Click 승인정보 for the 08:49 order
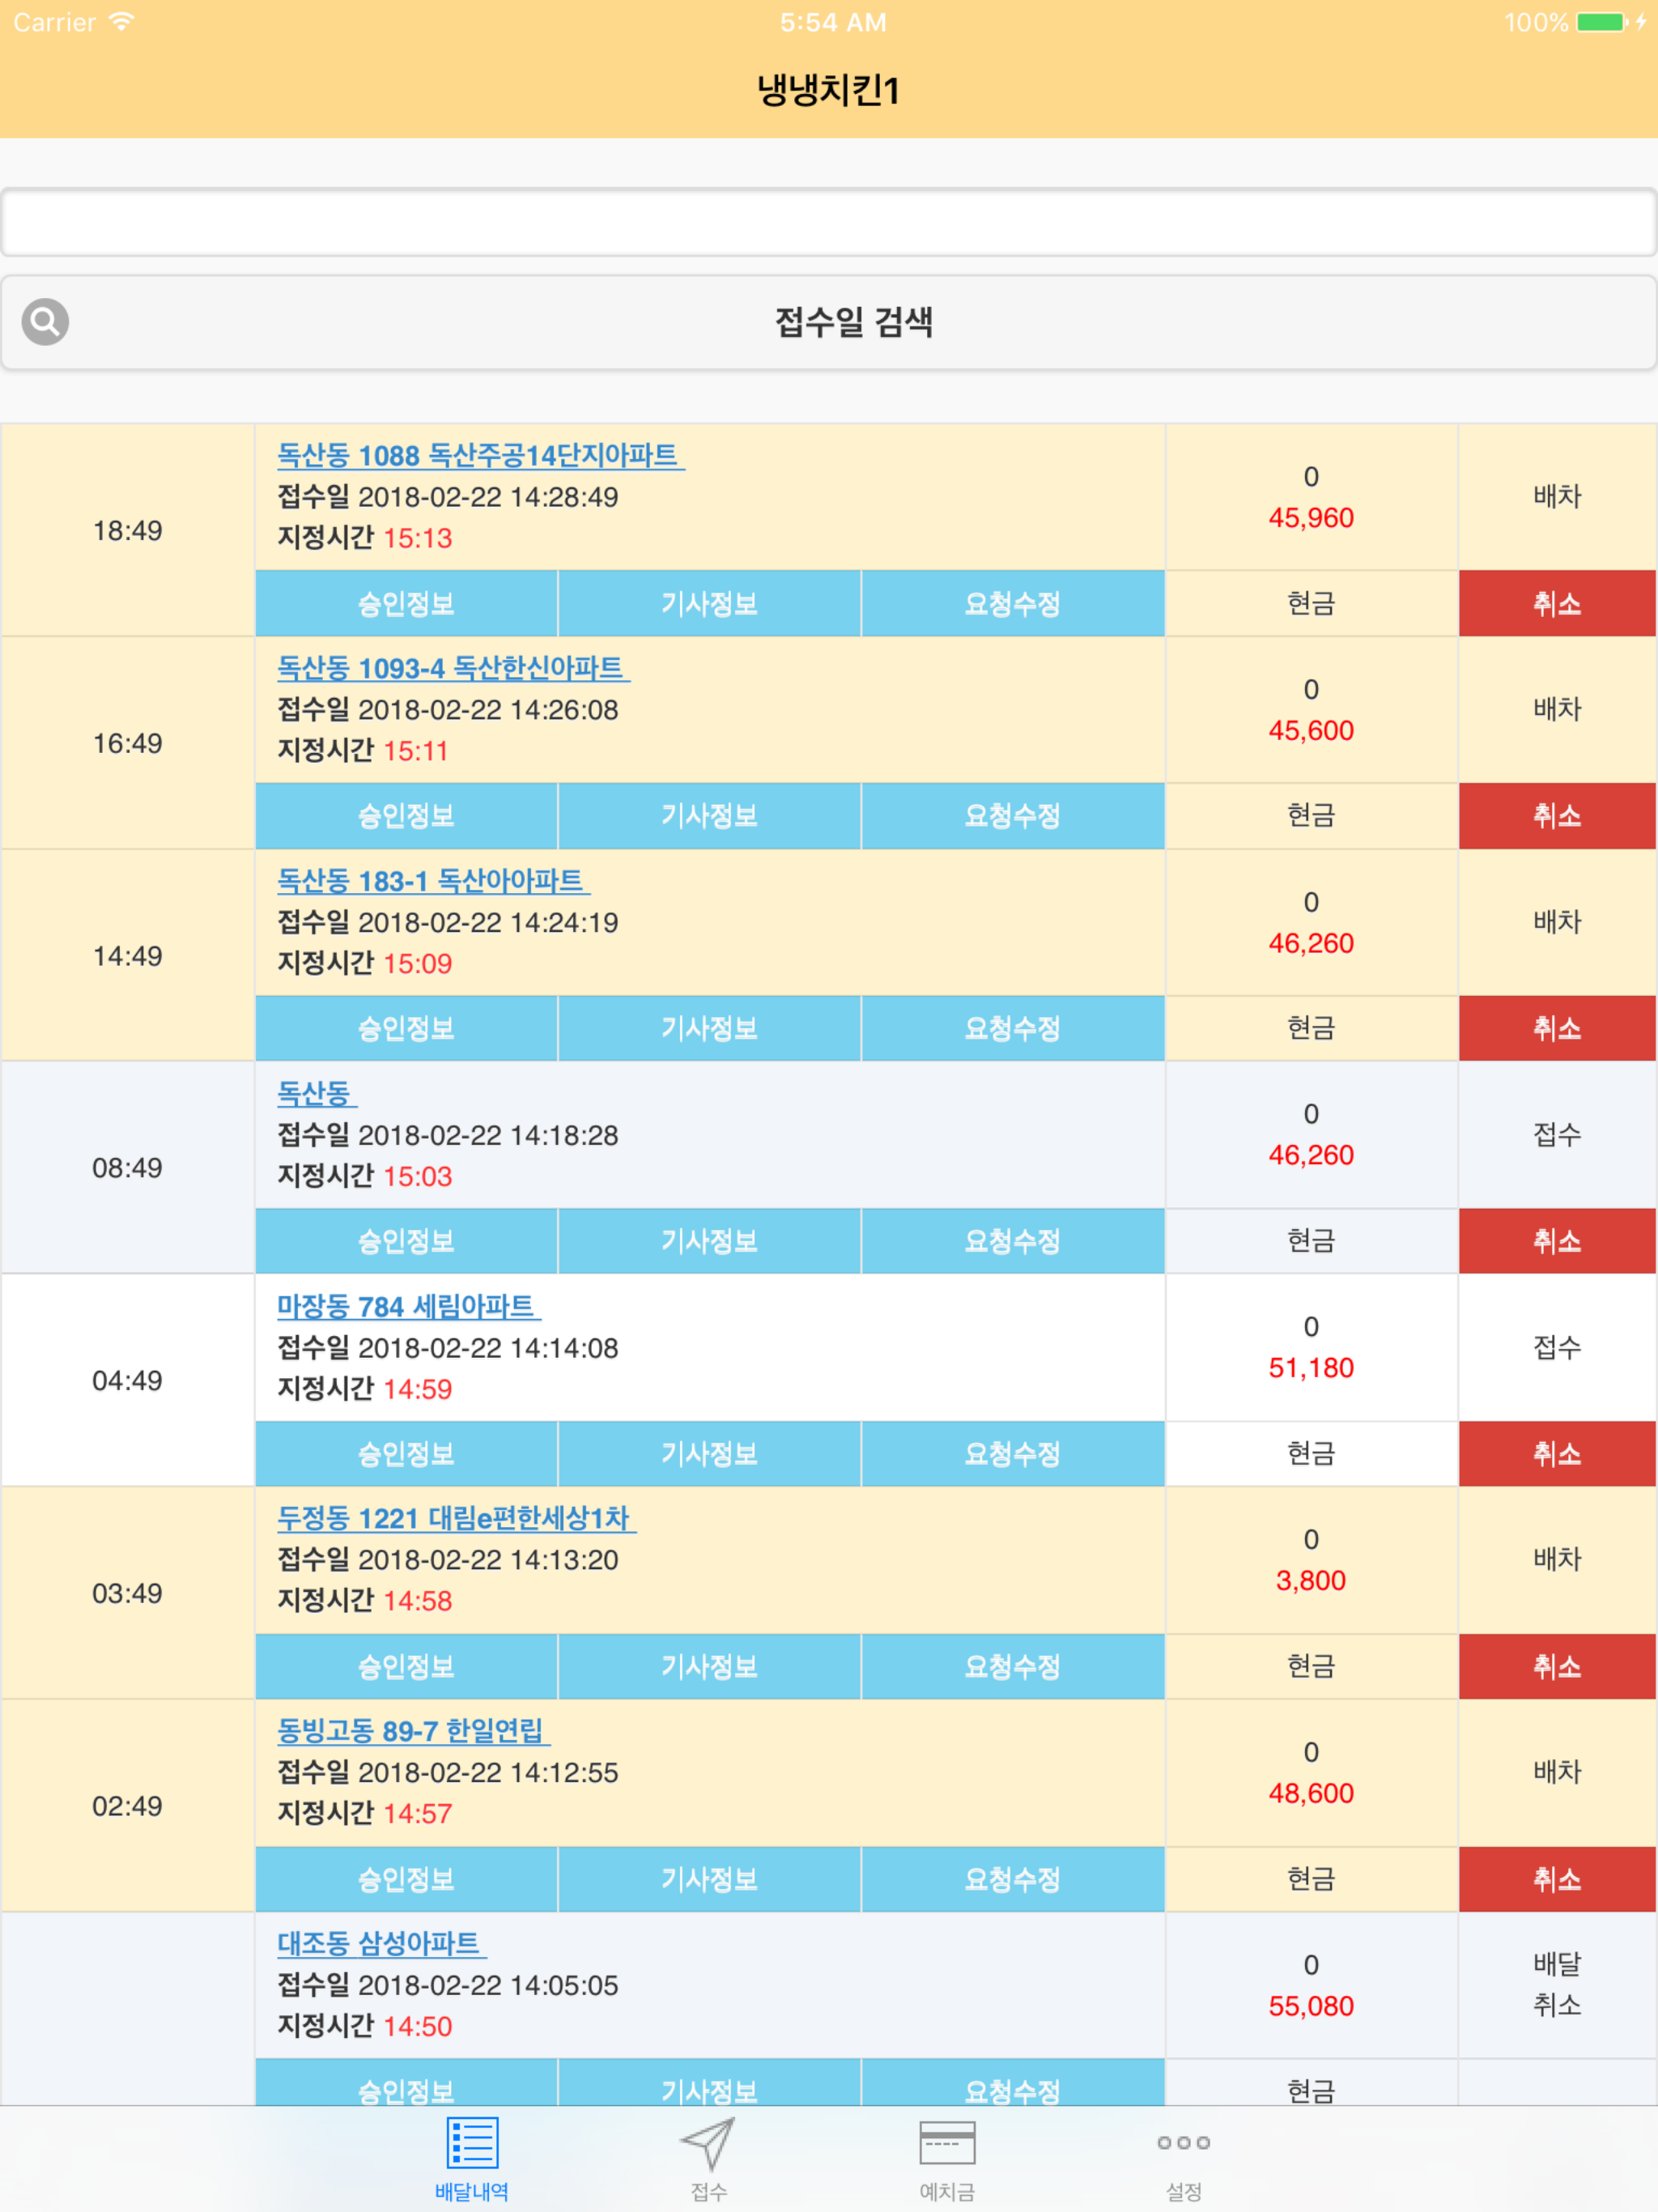Screen dimensions: 1658x2212 (x=406, y=1241)
